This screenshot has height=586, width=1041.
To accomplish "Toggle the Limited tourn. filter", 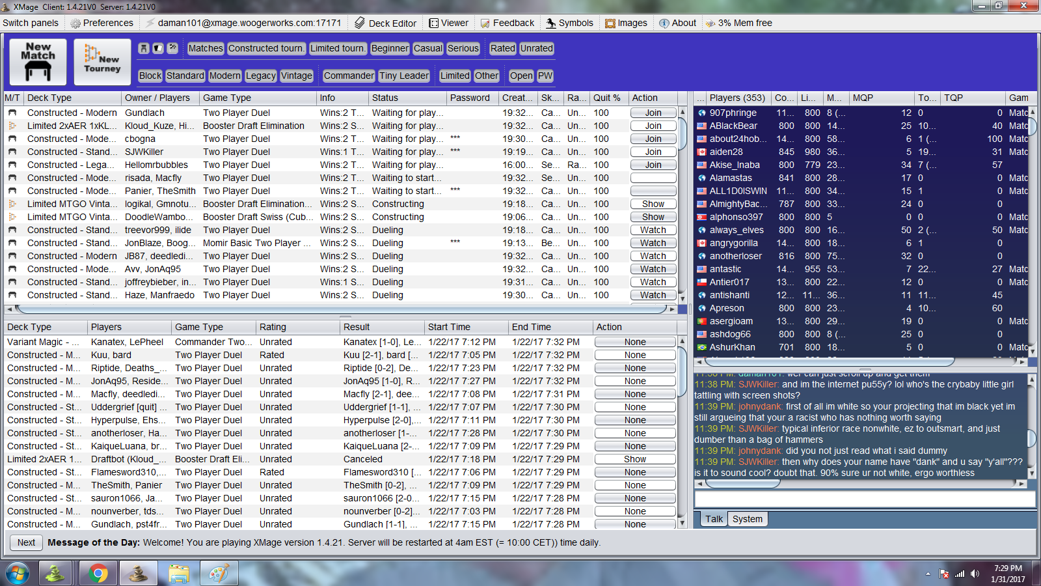I will pyautogui.click(x=338, y=48).
